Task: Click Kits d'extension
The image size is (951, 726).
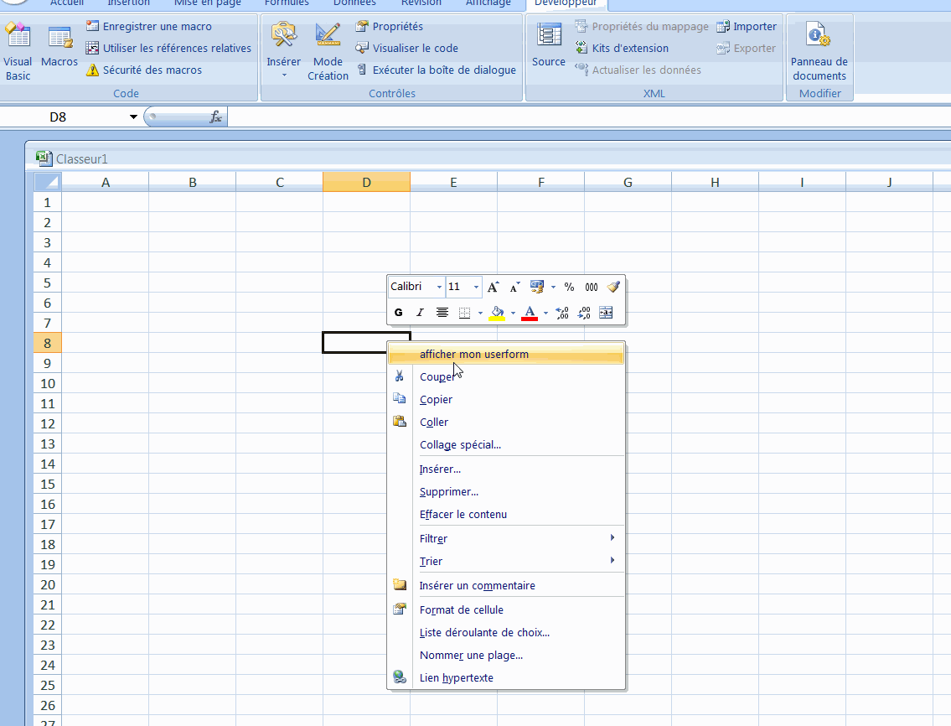Action: coord(622,48)
